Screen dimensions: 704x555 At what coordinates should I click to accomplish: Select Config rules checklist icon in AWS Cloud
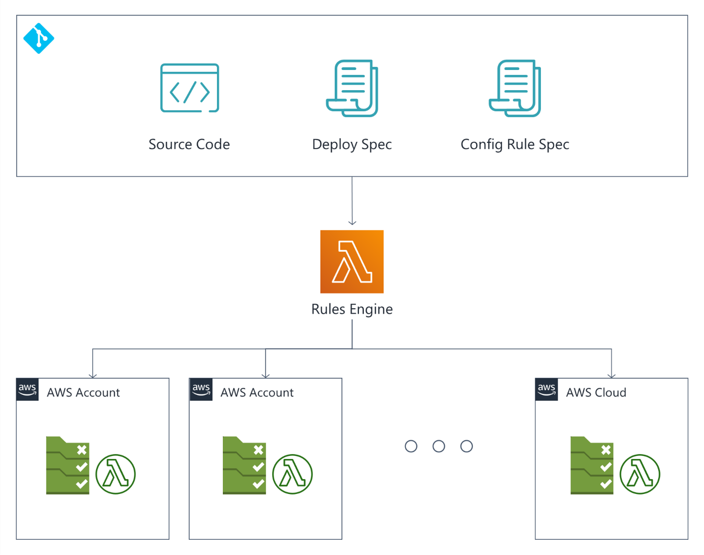[592, 465]
